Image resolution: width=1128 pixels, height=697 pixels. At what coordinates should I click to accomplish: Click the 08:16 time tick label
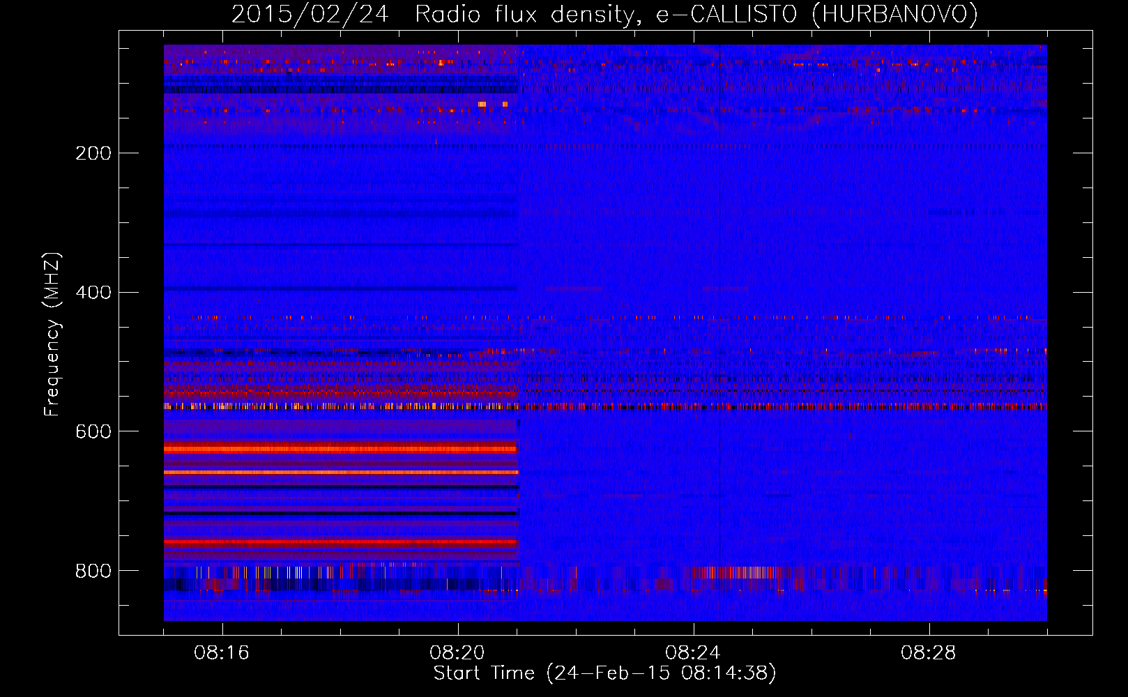(x=222, y=653)
